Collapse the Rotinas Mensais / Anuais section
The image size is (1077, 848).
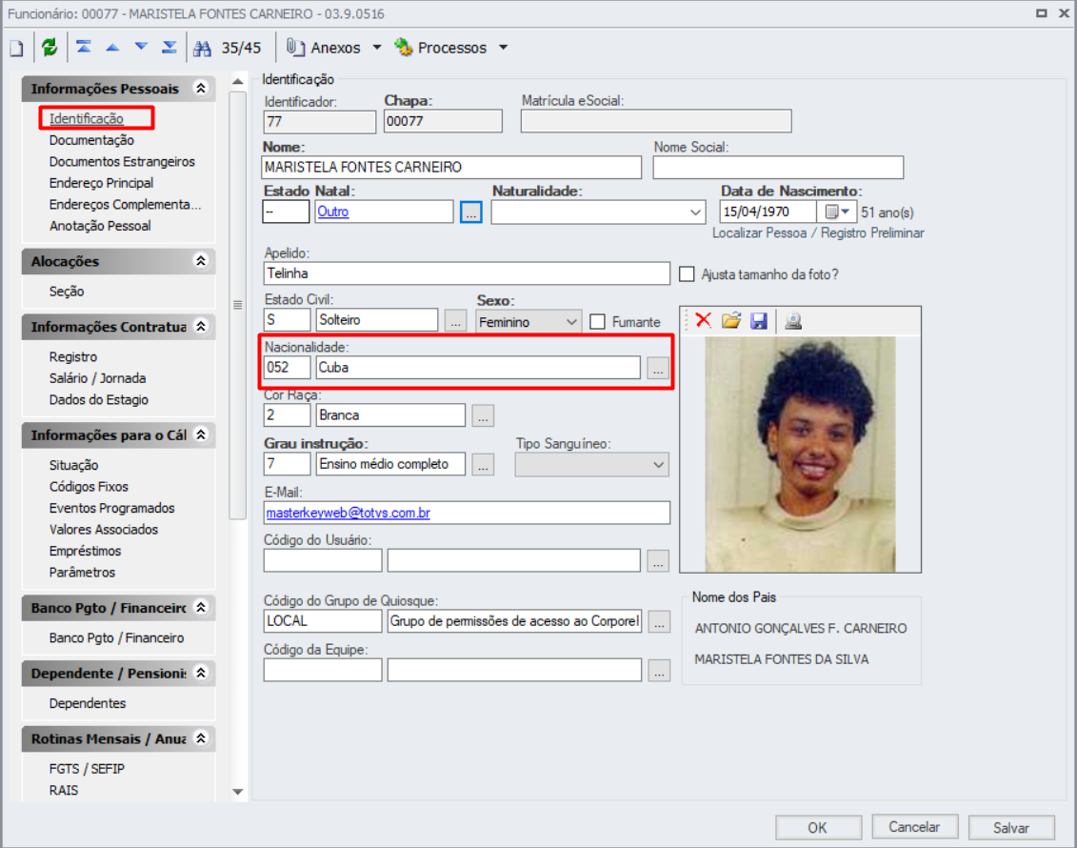(201, 737)
